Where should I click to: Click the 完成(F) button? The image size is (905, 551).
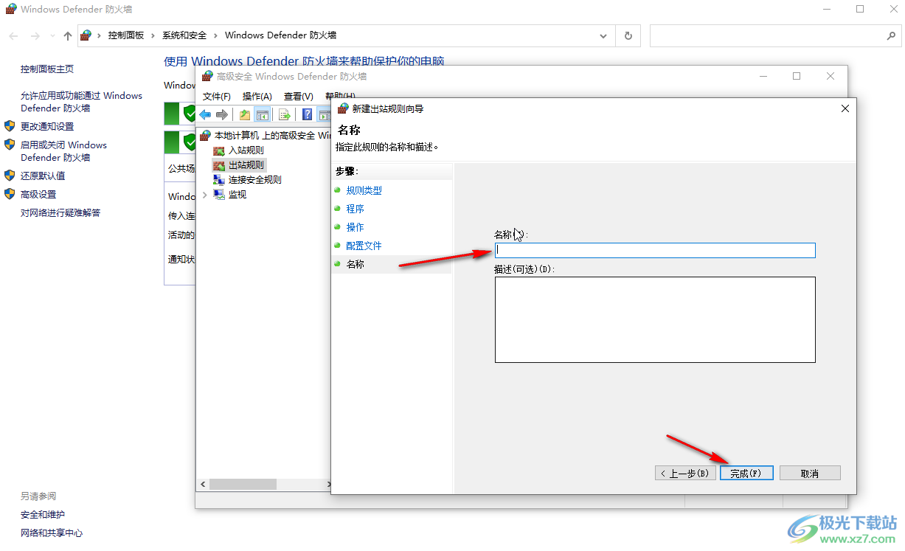[746, 473]
